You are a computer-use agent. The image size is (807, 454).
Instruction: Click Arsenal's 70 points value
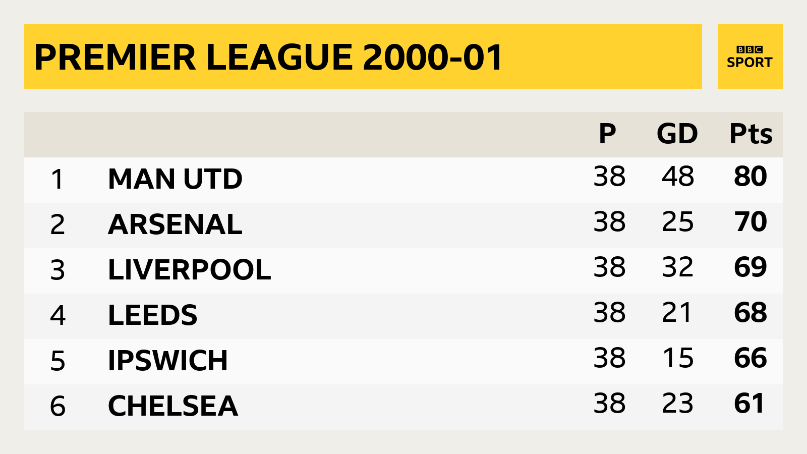751,222
